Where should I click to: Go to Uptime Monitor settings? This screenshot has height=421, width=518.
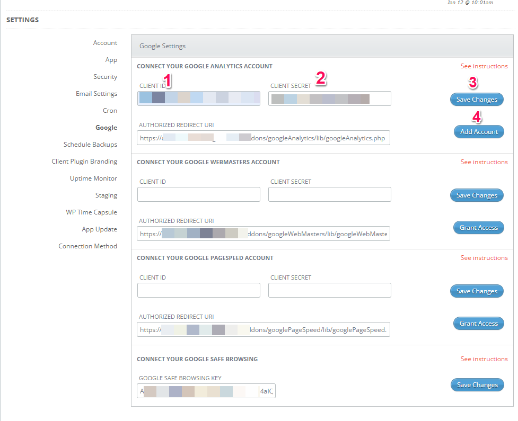tap(93, 178)
